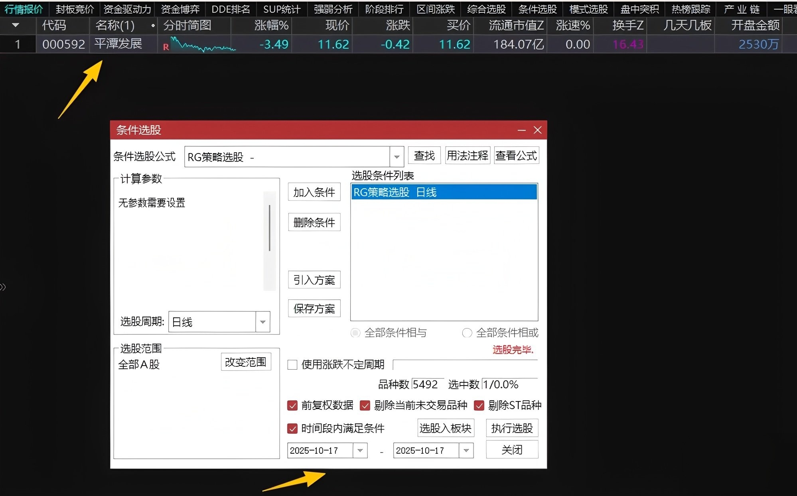Toggle 前复权数据 checkbox
This screenshot has width=797, height=496.
click(292, 405)
